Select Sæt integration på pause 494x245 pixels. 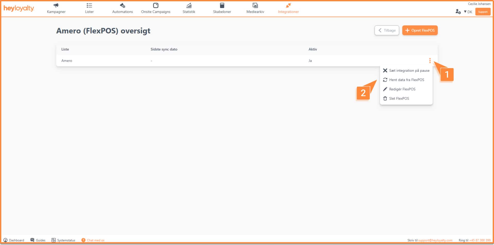409,70
